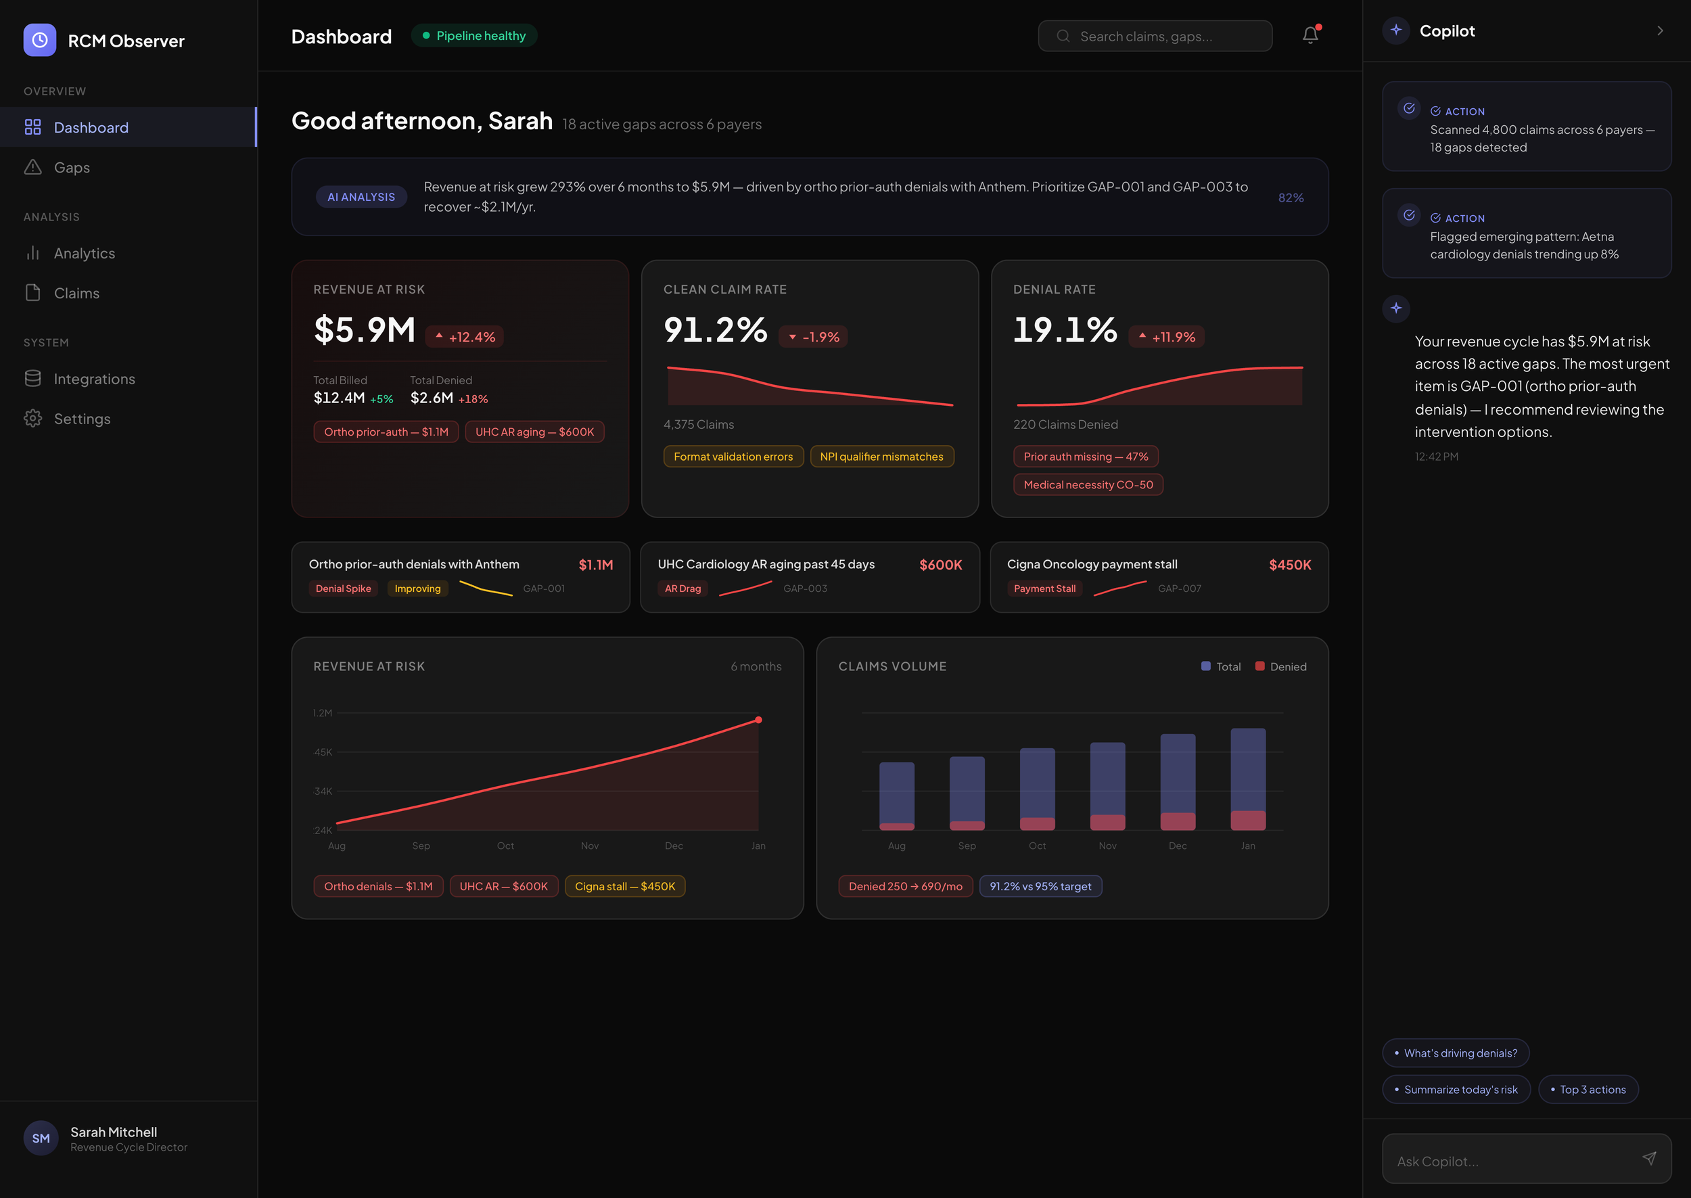Toggle the Denied legend in Claims Volume

(1280, 666)
